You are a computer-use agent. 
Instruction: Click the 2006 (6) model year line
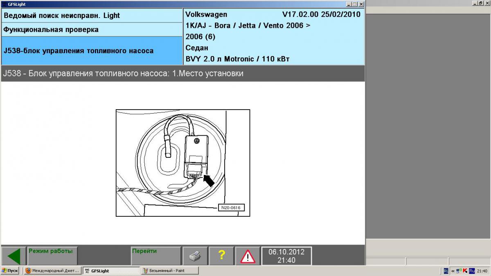point(200,36)
